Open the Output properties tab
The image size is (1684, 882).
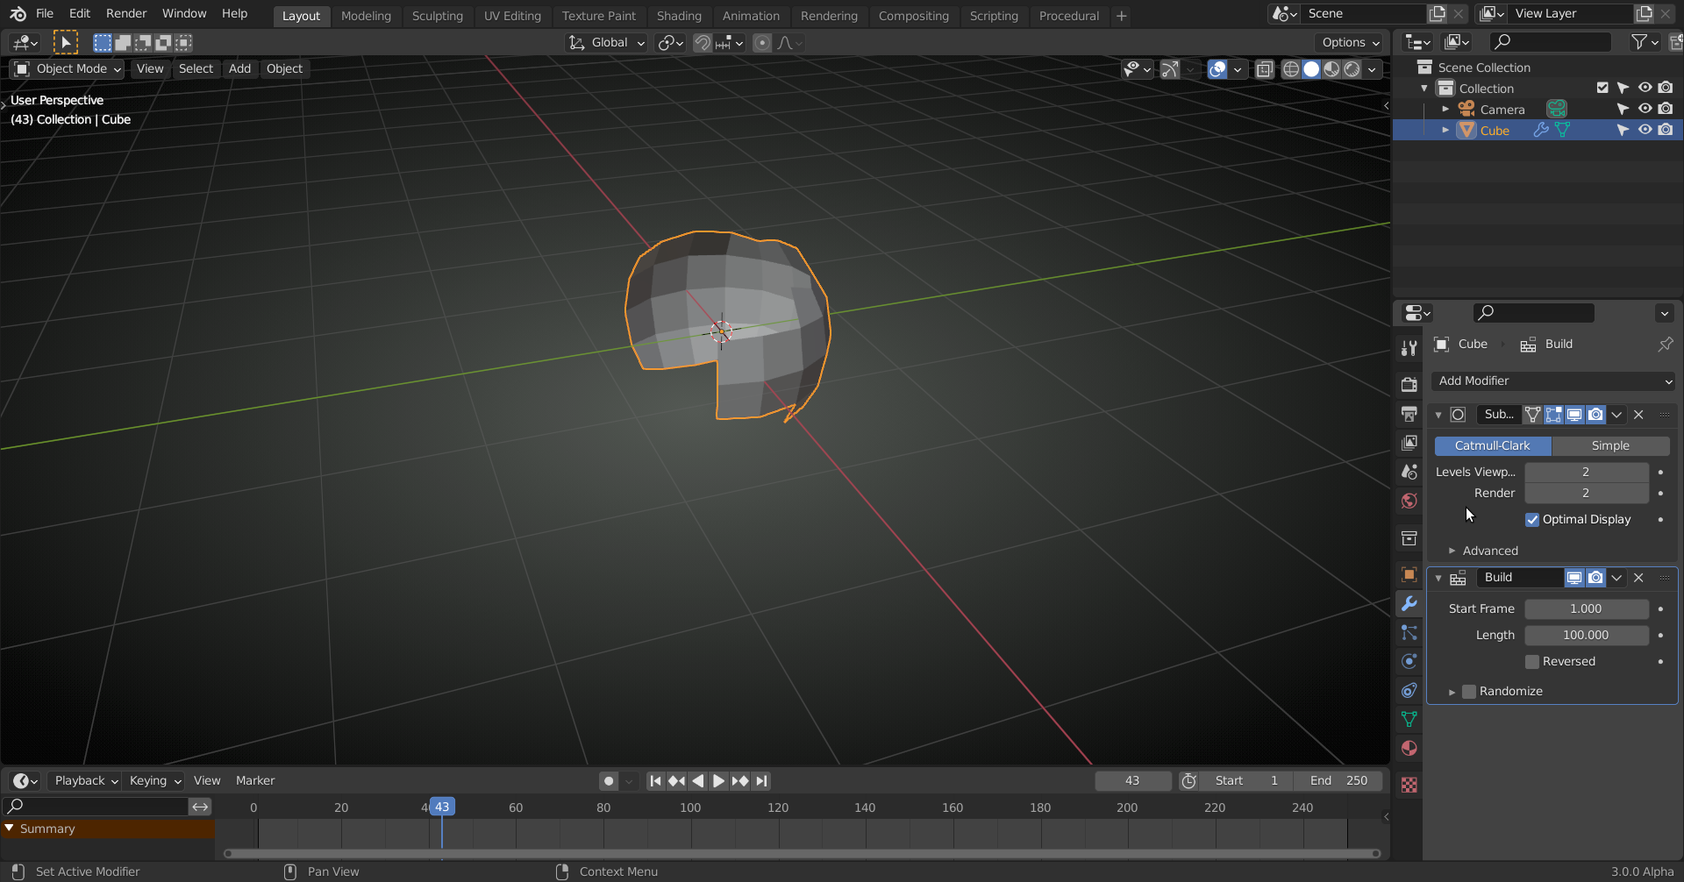1409,414
